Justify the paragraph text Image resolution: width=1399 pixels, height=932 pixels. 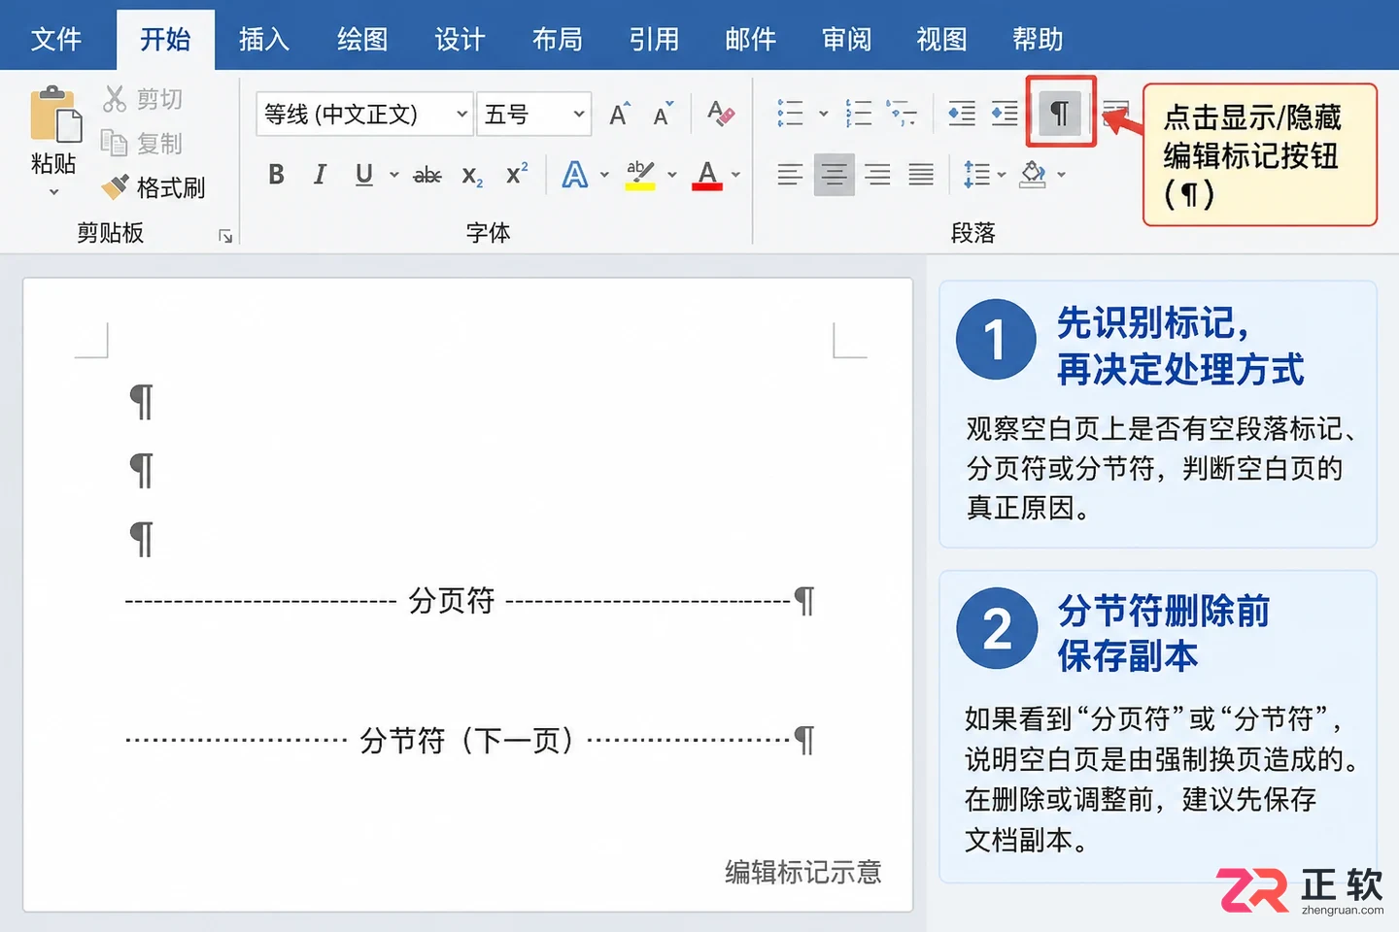point(921,175)
